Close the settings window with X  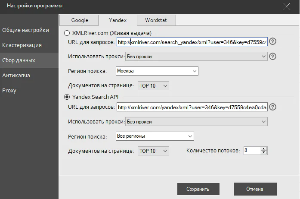pyautogui.click(x=287, y=6)
